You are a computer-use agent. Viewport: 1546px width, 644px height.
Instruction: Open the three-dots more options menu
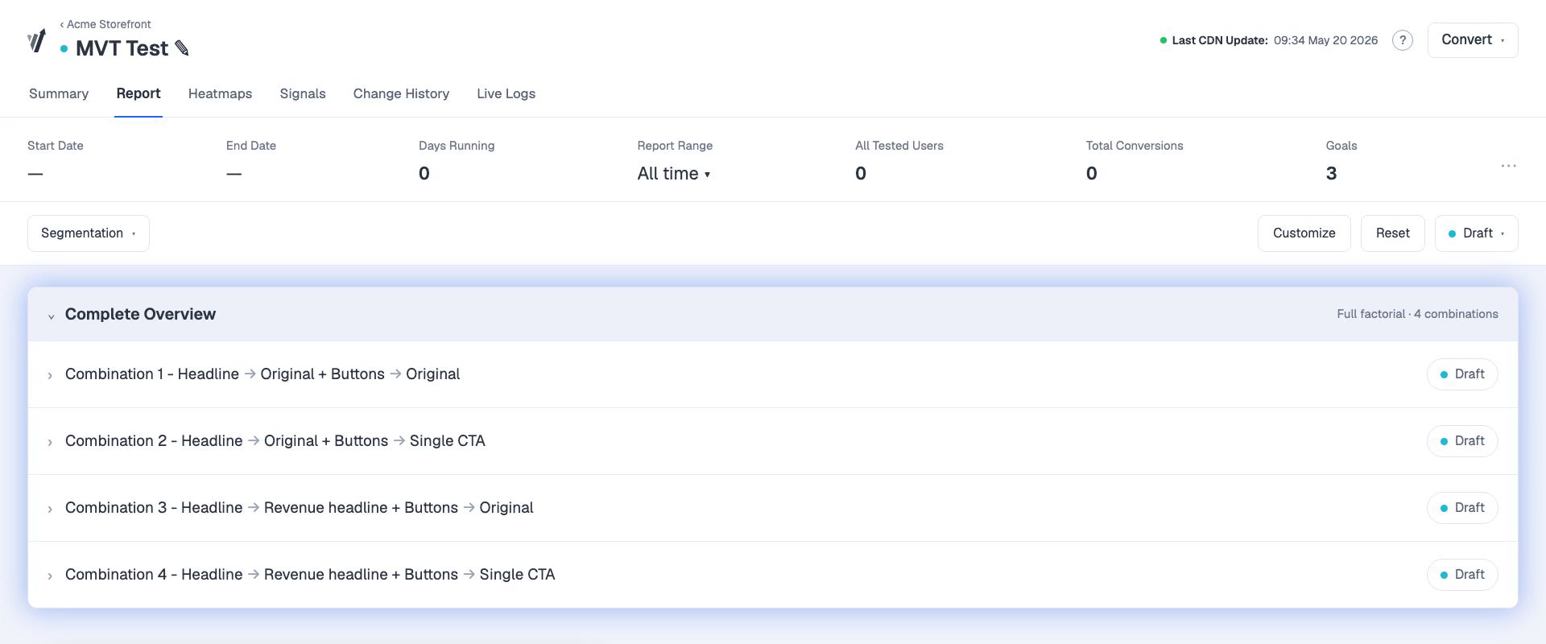pyautogui.click(x=1508, y=166)
